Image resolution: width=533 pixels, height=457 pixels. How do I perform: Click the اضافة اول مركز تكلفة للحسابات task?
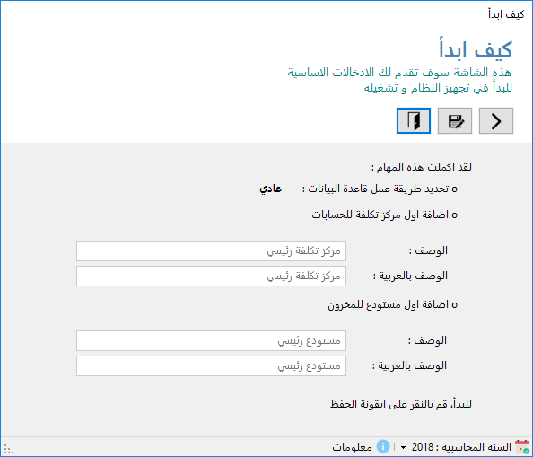(384, 215)
